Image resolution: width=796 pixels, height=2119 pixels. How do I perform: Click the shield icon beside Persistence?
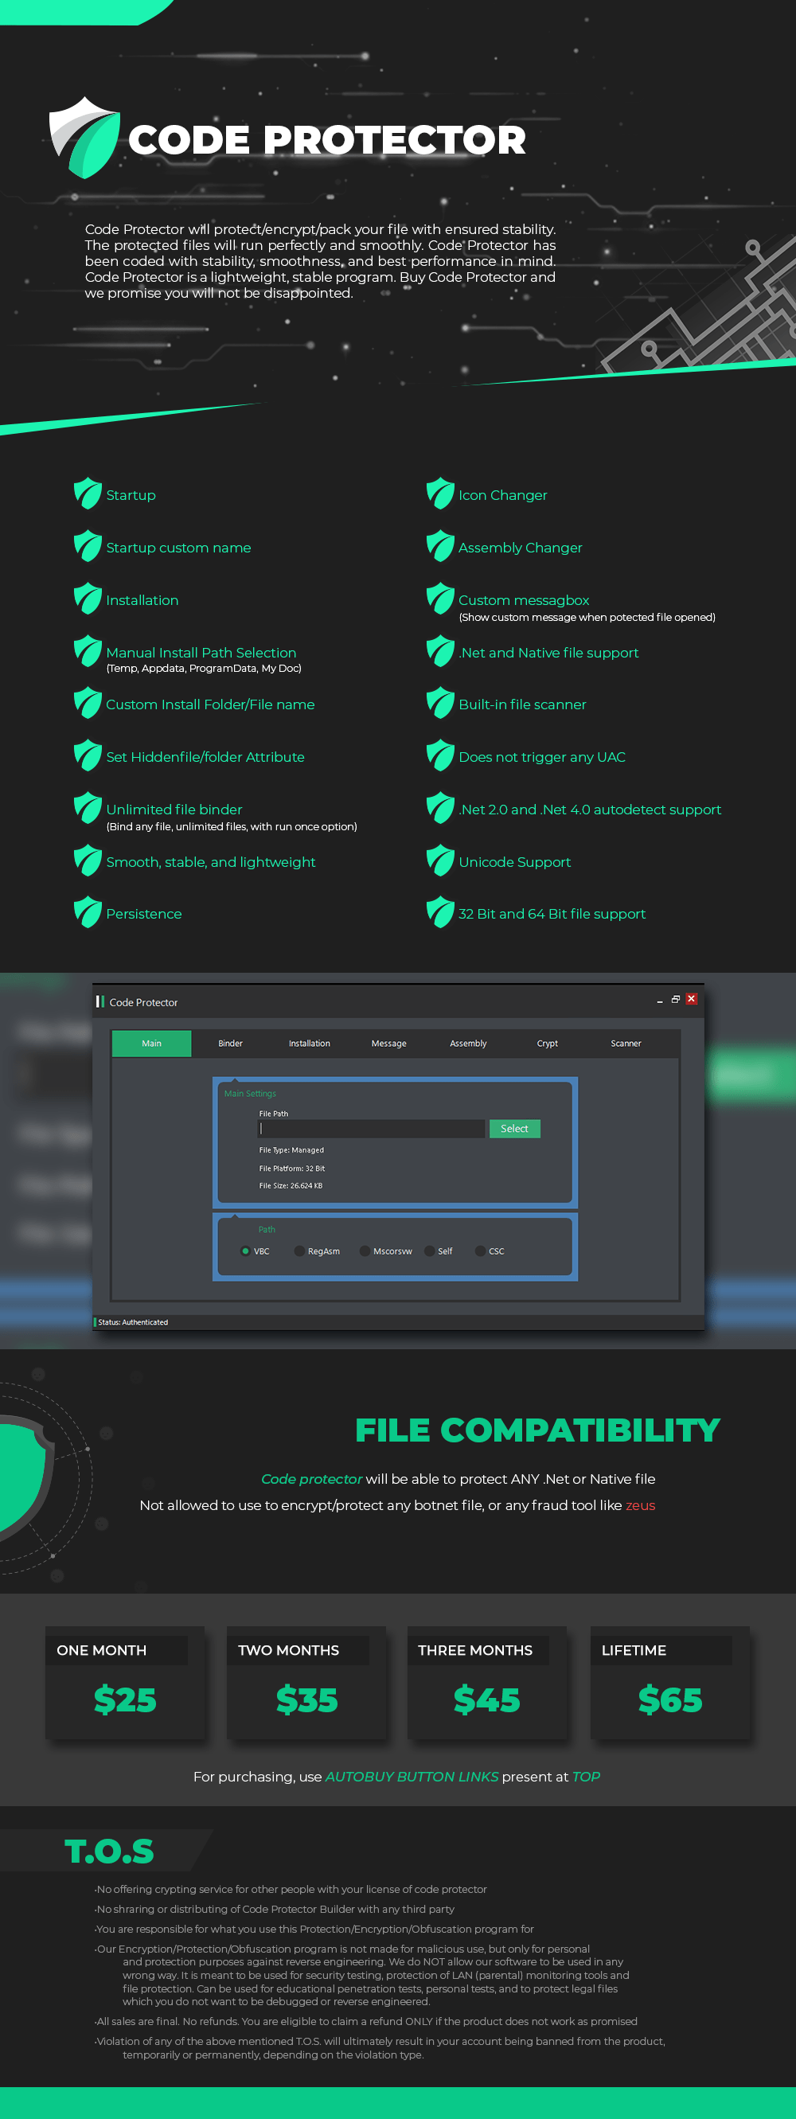(x=88, y=913)
